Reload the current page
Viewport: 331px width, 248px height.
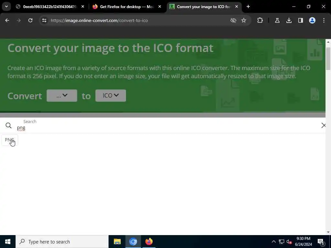[x=30, y=20]
